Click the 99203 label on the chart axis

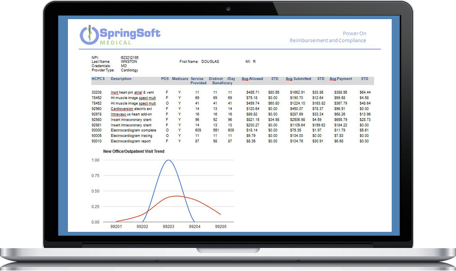169,226
